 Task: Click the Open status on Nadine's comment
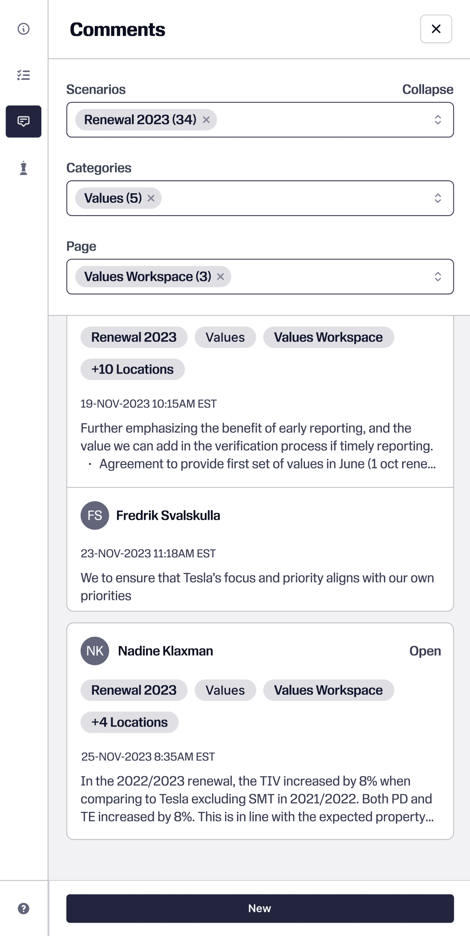(x=425, y=651)
